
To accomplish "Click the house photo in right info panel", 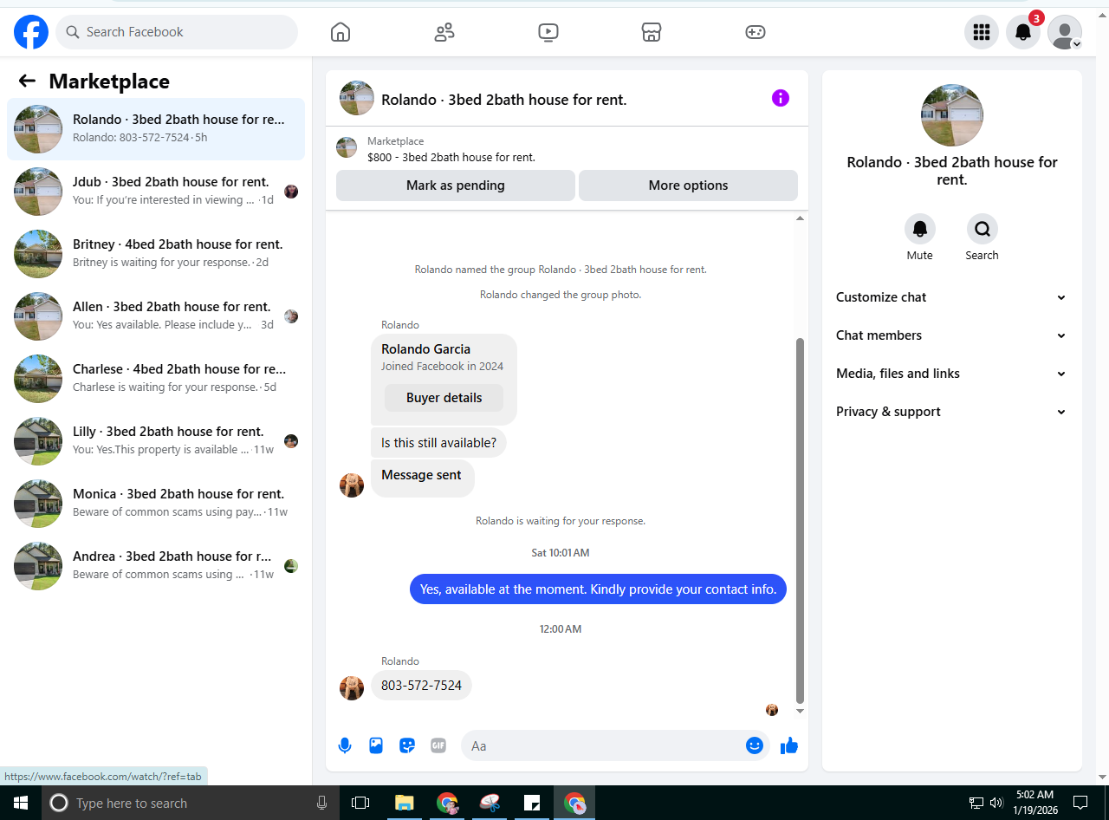I will coord(952,115).
